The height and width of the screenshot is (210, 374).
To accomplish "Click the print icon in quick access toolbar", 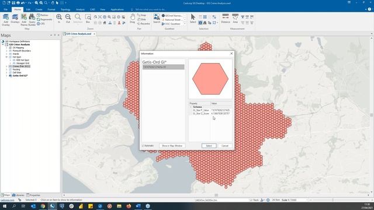I will pos(18,3).
